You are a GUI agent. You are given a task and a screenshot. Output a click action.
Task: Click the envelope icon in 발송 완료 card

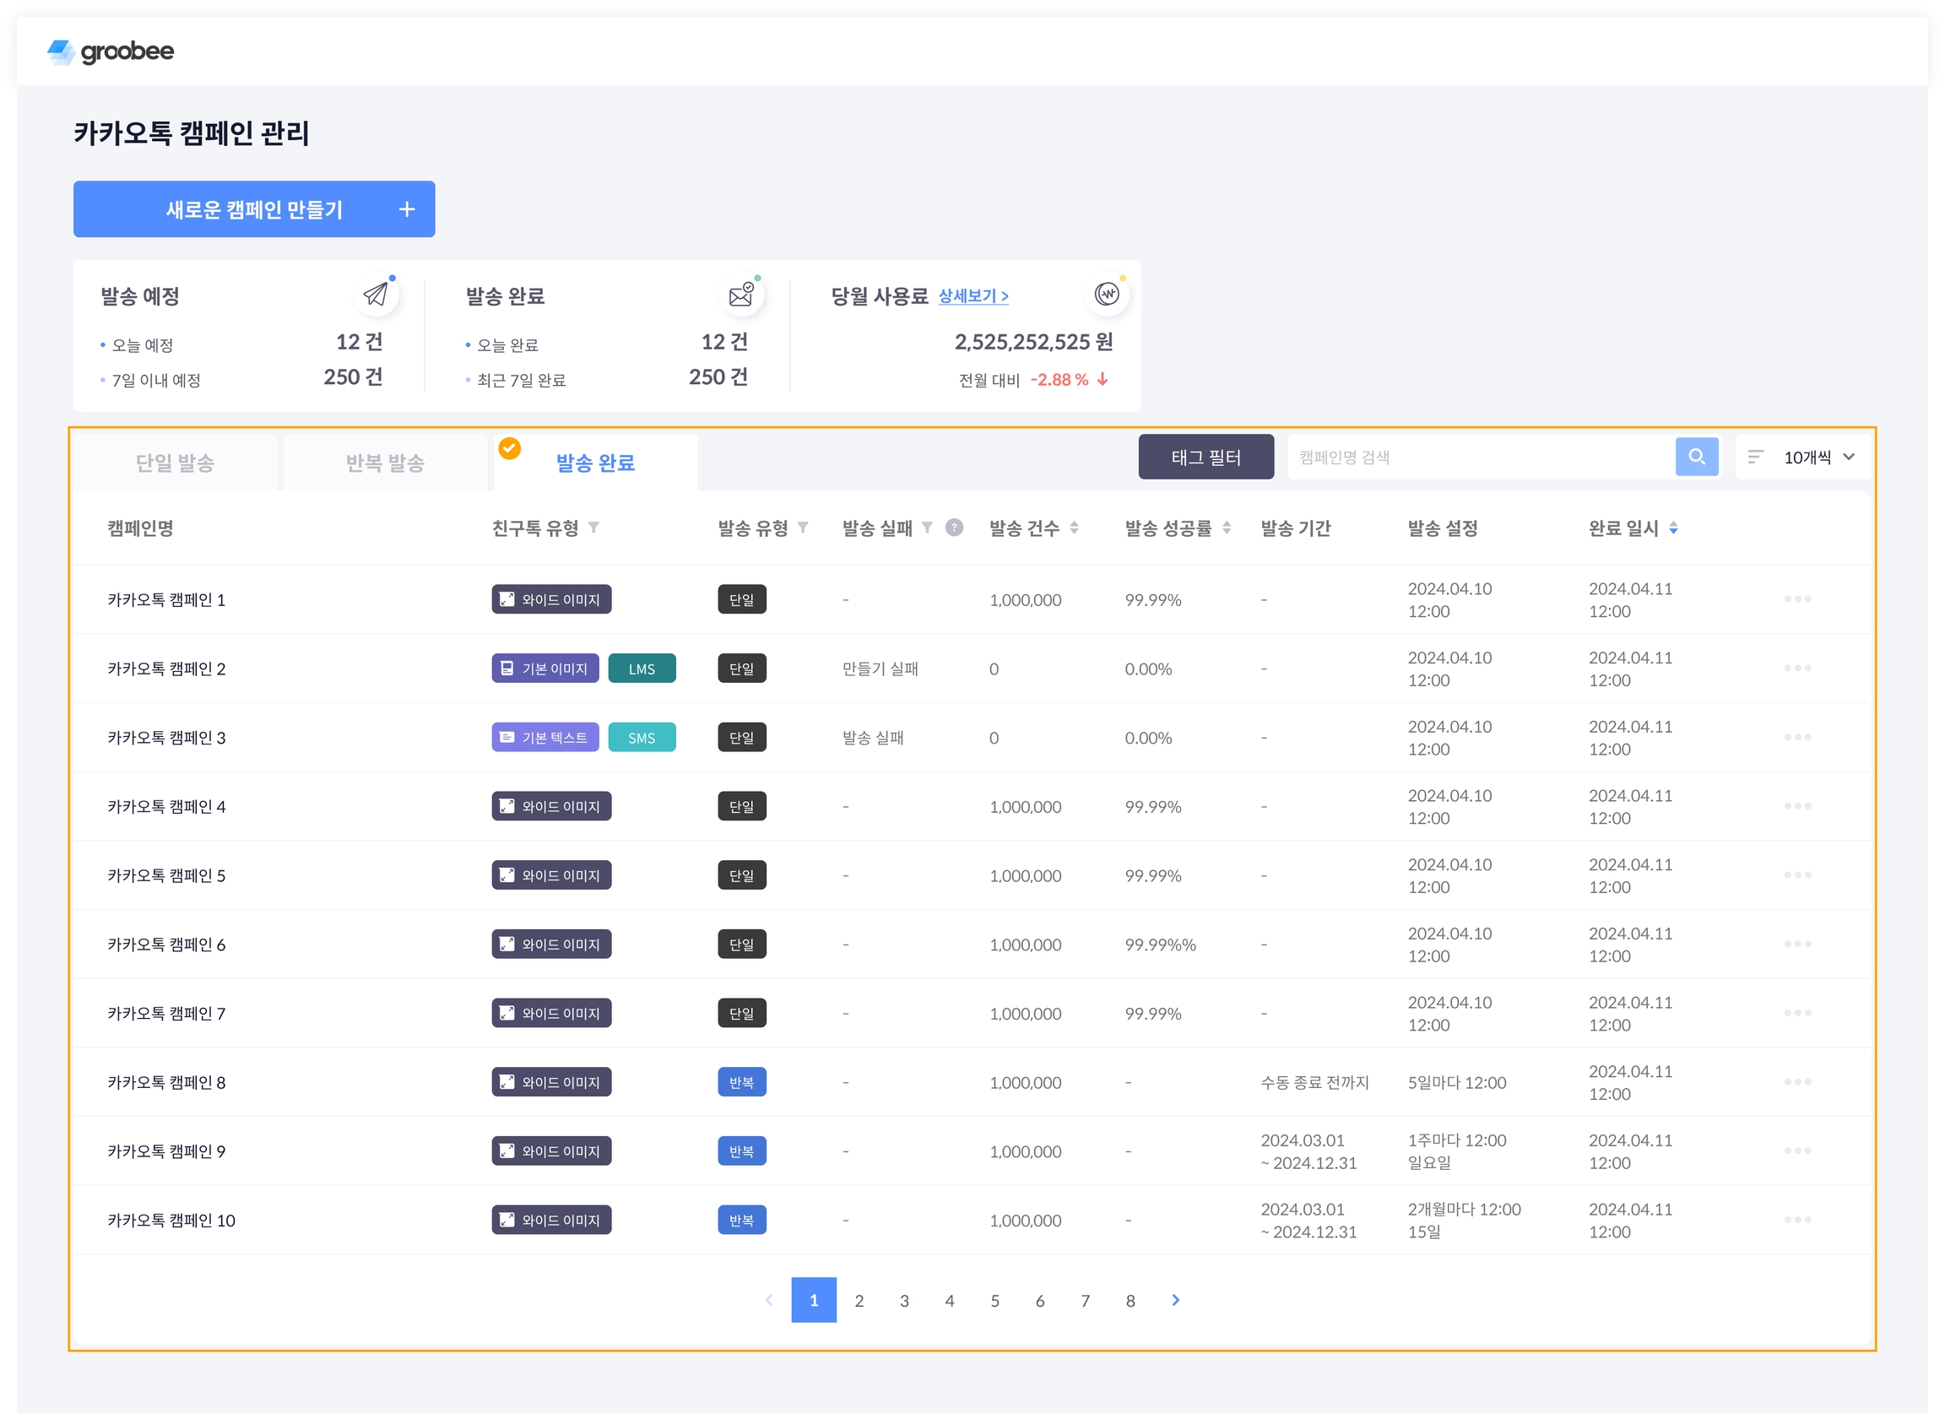[741, 295]
